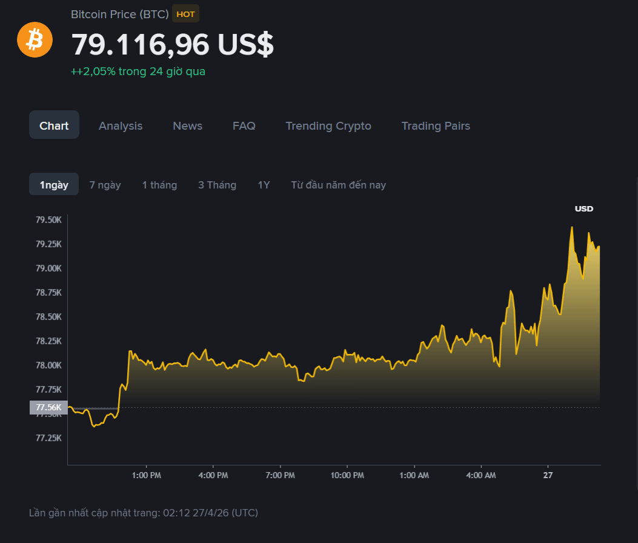Click the +2,05% trong 24 giờ qua text
Image resolution: width=638 pixels, height=543 pixels.
click(138, 72)
